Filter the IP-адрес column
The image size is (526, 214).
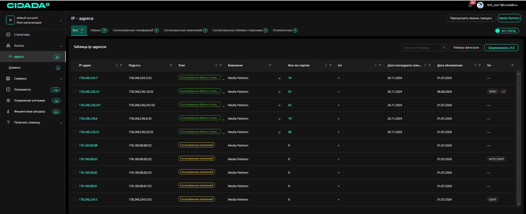pos(121,65)
